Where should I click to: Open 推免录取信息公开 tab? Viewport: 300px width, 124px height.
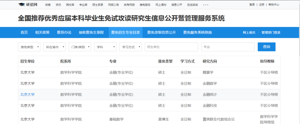point(161,33)
